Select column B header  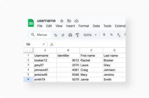pos(68,50)
